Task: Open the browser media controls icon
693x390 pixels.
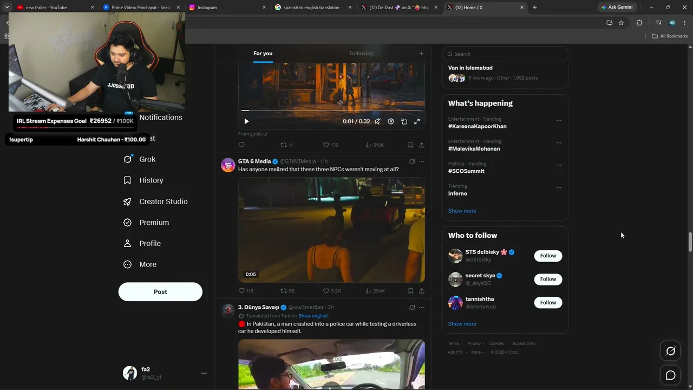Action: tap(658, 23)
